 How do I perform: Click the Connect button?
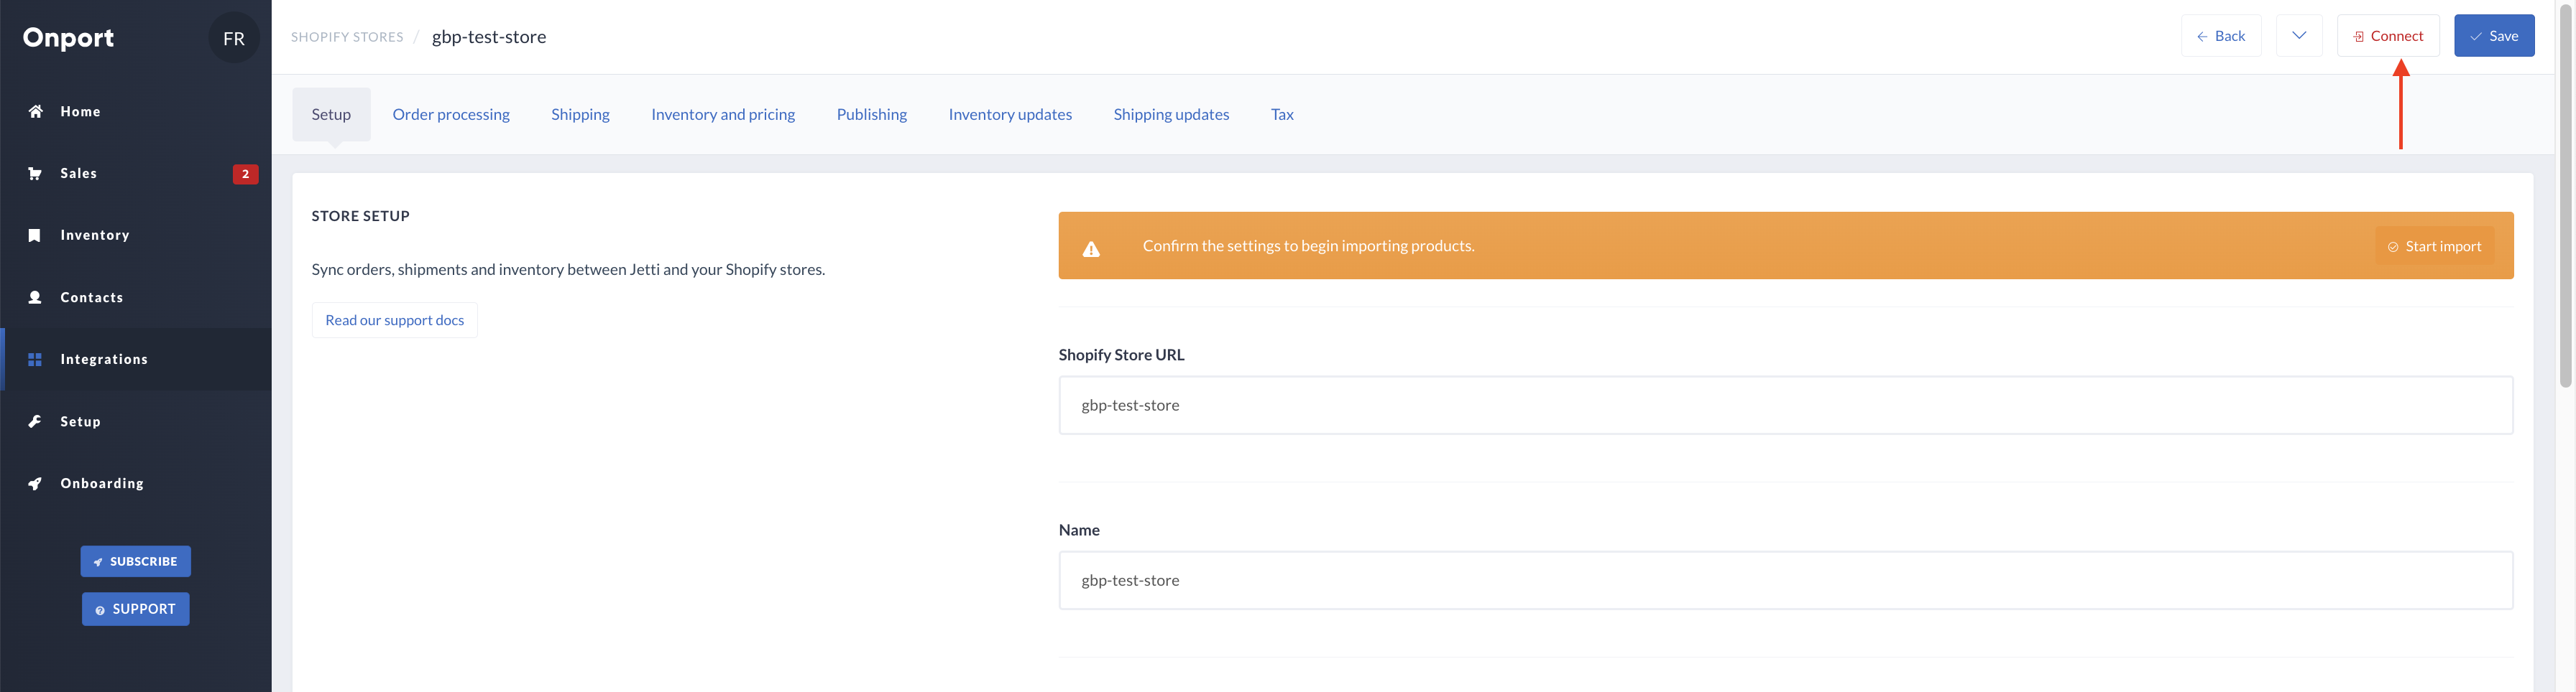coord(2388,36)
